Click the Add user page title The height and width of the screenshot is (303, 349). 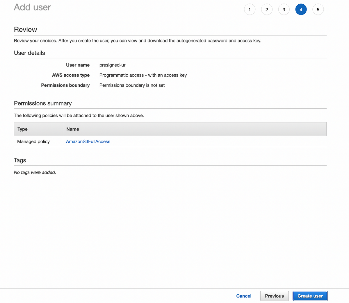[32, 7]
